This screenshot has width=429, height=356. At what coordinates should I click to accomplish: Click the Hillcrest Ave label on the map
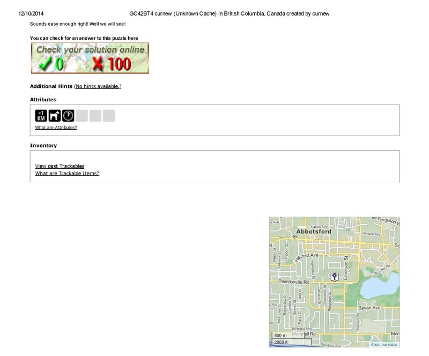coord(307,257)
